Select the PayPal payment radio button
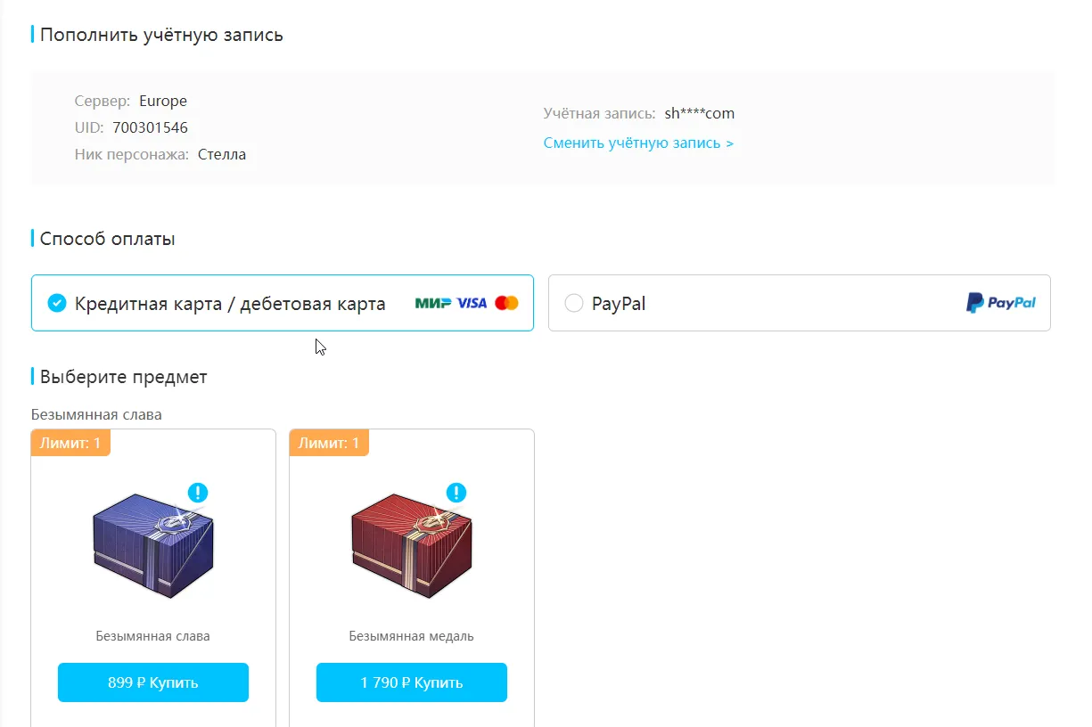1092x727 pixels. (575, 304)
